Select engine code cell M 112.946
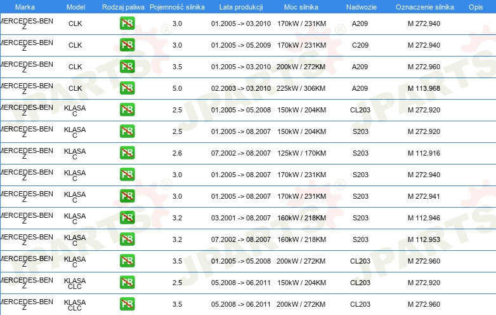The image size is (496, 315). point(424,218)
